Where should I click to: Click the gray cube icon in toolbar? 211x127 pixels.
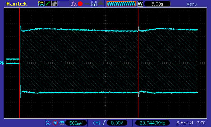pos(55,3)
